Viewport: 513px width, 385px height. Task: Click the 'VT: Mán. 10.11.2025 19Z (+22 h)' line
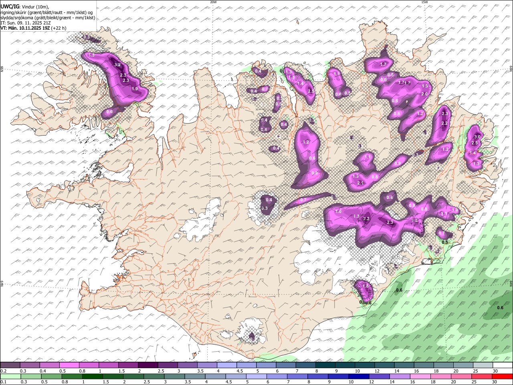(33, 28)
